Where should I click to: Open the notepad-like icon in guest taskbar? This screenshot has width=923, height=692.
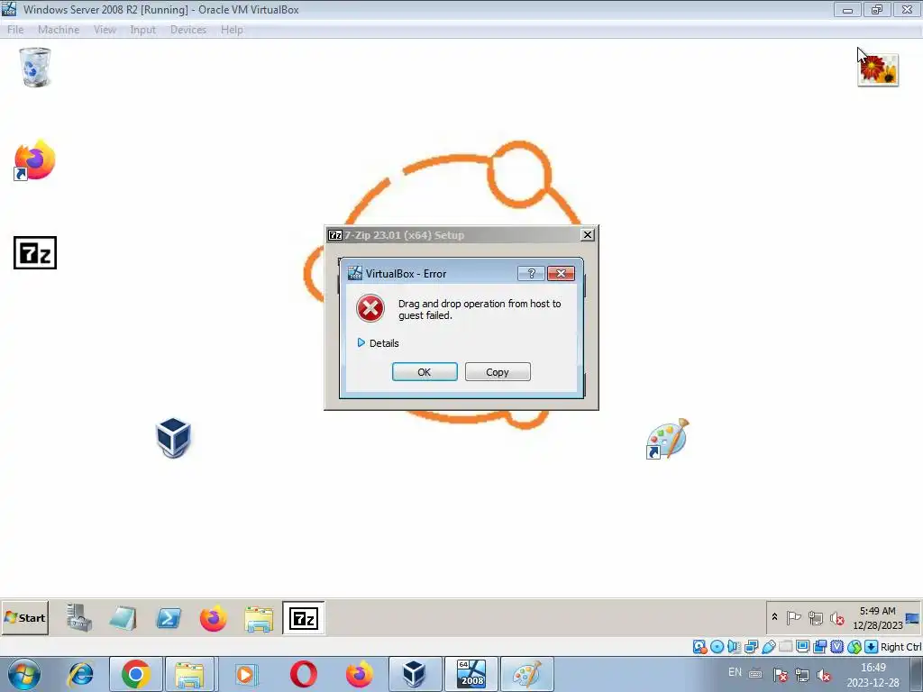tap(123, 618)
